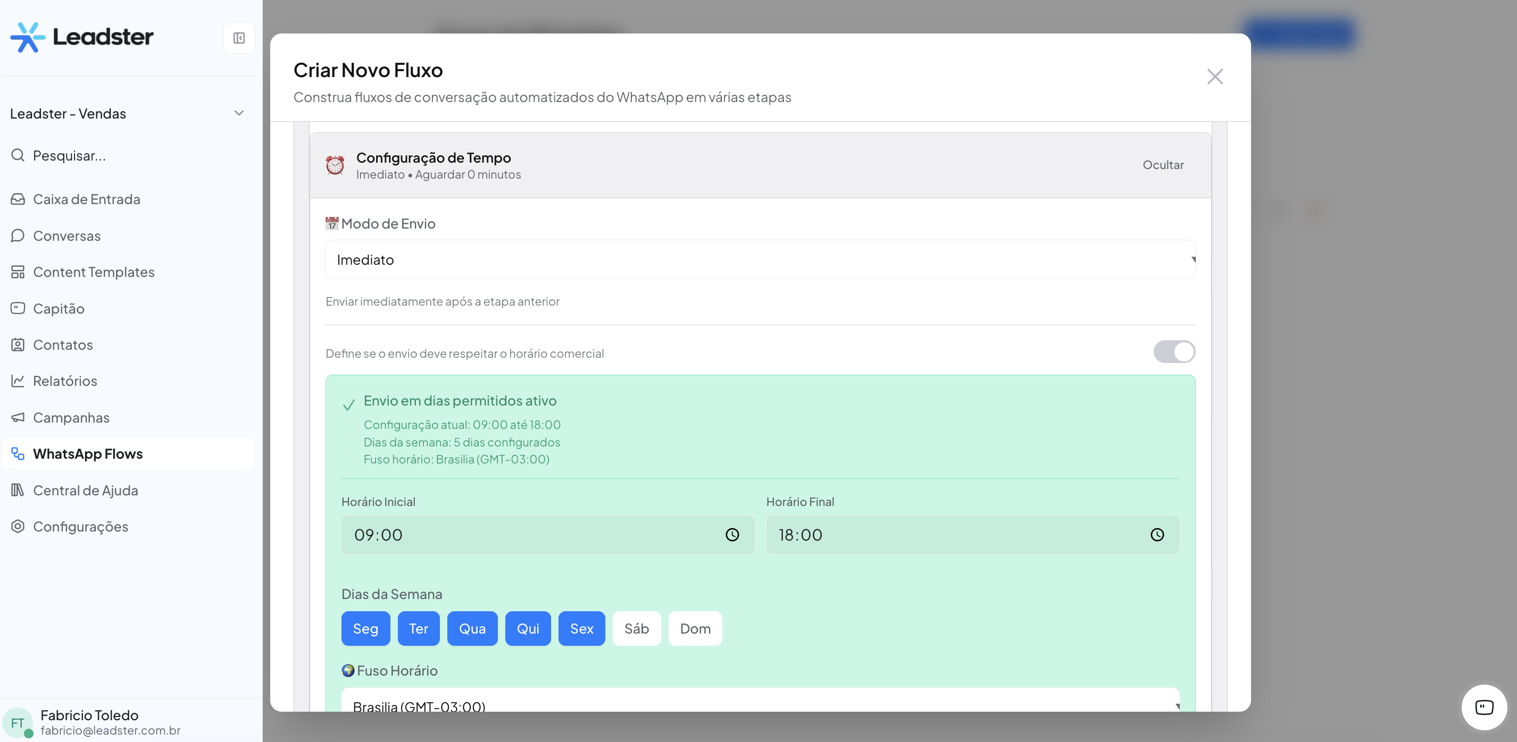Click the Relatórios chart icon
Screen dimensions: 1517x742
point(18,381)
